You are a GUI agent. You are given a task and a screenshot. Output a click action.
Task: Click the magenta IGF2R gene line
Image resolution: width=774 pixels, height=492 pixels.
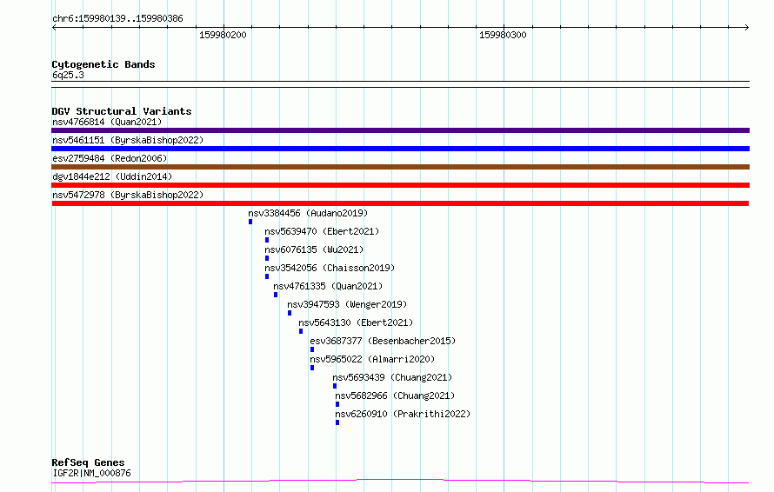(400, 482)
